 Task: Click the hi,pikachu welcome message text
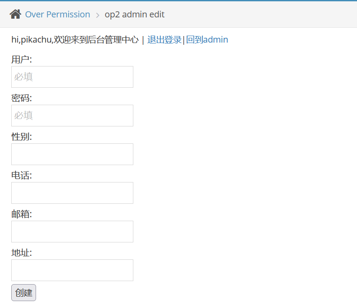point(75,40)
